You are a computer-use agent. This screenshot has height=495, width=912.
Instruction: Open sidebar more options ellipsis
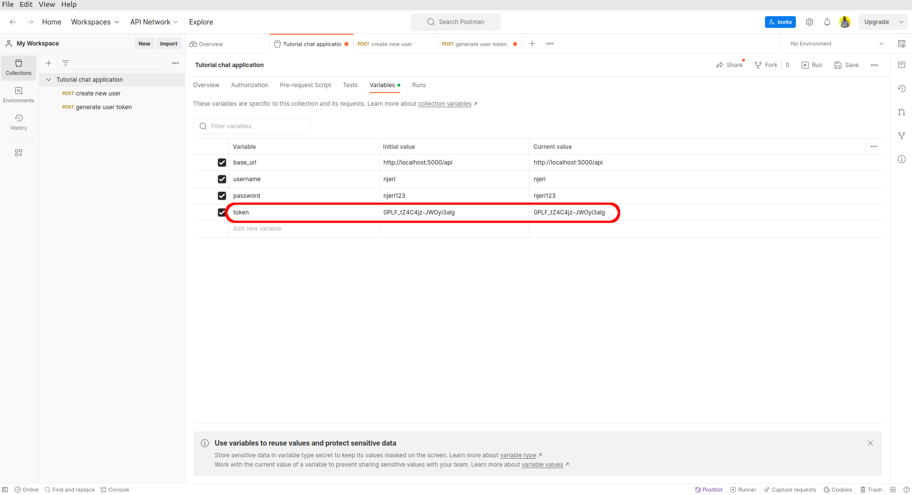click(x=175, y=63)
